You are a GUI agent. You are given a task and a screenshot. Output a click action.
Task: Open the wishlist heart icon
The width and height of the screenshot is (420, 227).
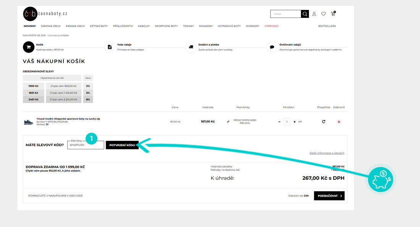(323, 14)
